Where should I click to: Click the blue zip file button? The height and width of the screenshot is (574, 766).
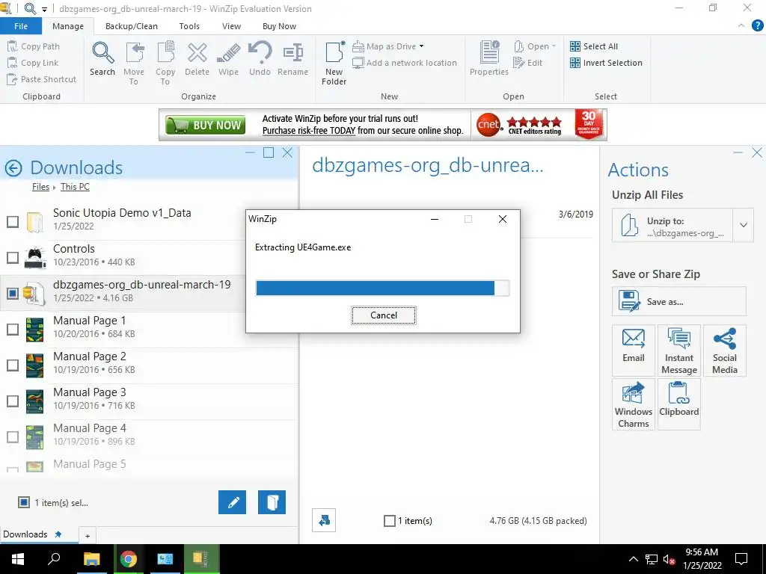click(x=272, y=502)
